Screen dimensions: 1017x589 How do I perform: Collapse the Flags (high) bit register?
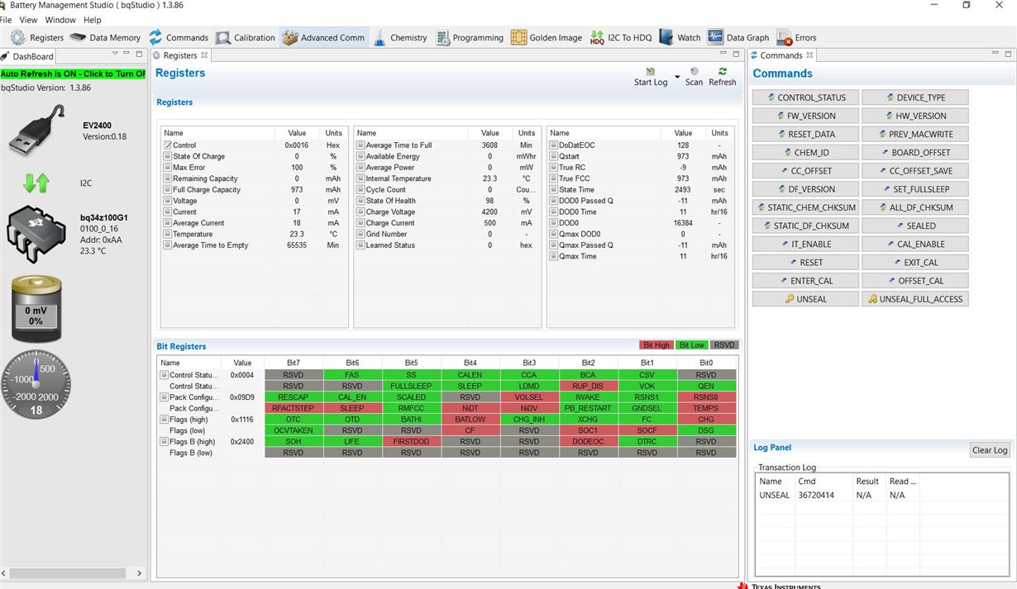tap(164, 420)
